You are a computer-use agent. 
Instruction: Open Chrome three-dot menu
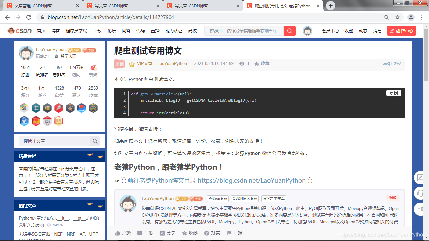point(422,17)
